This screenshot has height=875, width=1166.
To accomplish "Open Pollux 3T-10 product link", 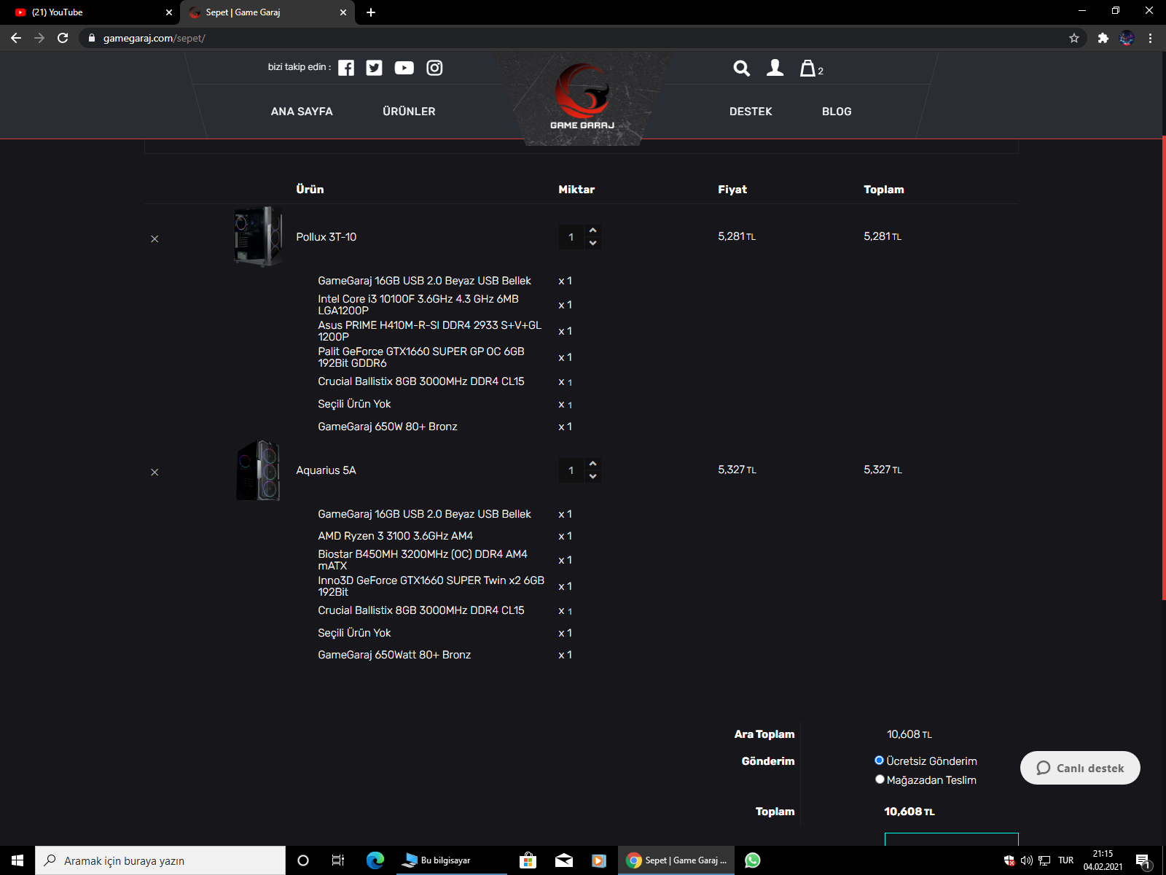I will (326, 237).
